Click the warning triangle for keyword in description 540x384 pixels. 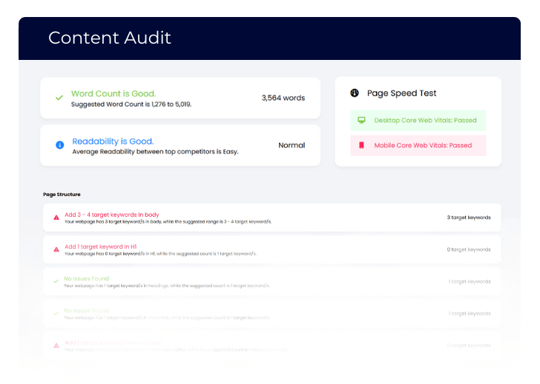56,346
